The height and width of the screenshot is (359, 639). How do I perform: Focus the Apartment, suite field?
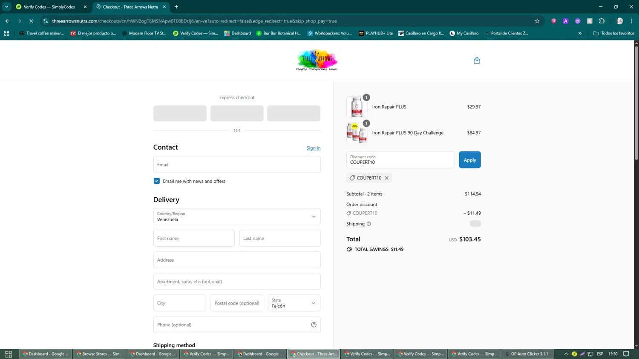pos(237,282)
